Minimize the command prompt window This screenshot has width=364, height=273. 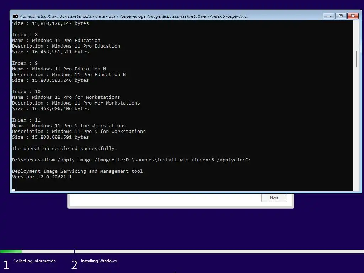point(328,16)
